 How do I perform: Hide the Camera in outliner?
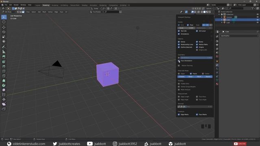tap(258, 17)
